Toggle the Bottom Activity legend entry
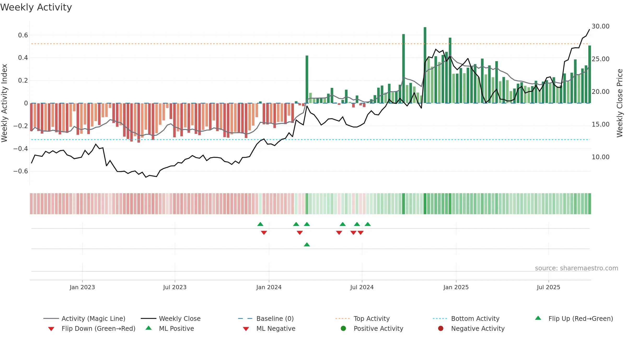The width and height of the screenshot is (627, 353). [466, 318]
